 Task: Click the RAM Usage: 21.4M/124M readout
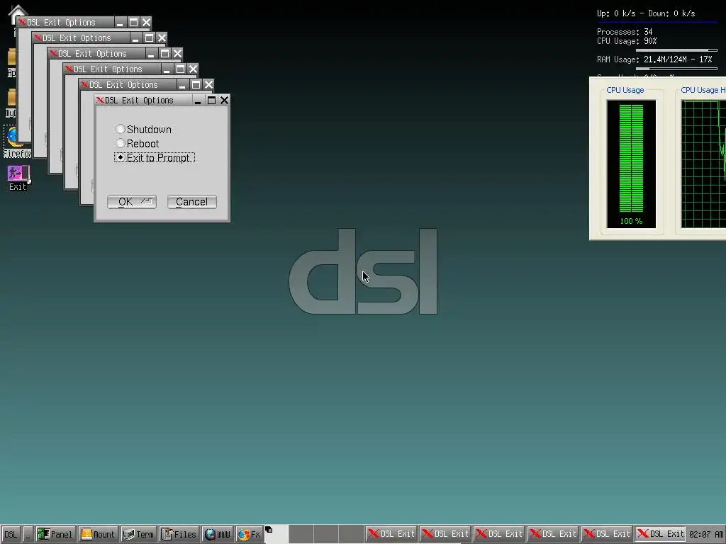pyautogui.click(x=654, y=59)
